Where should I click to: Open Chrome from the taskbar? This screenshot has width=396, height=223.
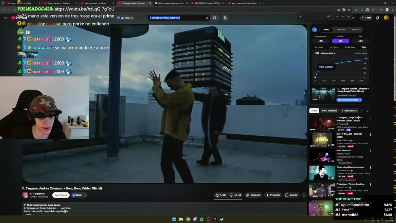pos(188,220)
